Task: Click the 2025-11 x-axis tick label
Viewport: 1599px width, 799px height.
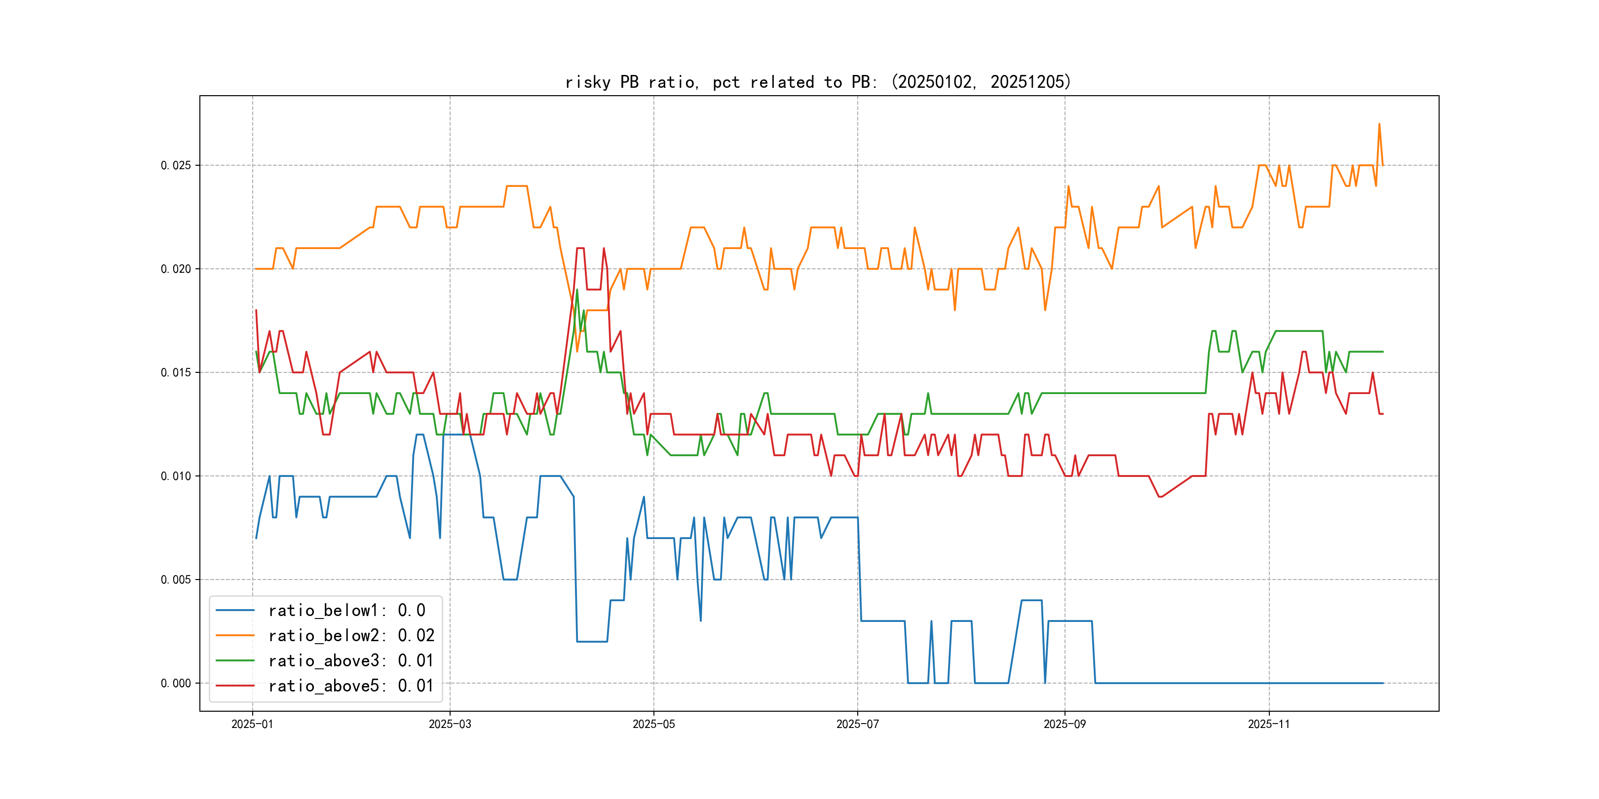Action: coord(1269,724)
